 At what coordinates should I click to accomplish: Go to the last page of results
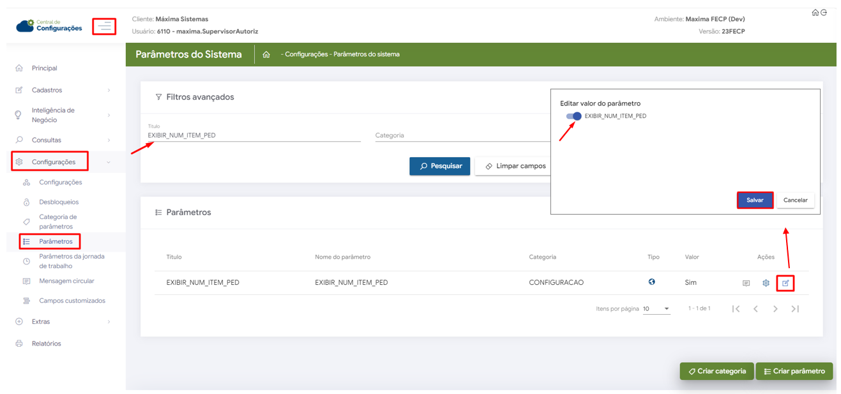click(795, 309)
